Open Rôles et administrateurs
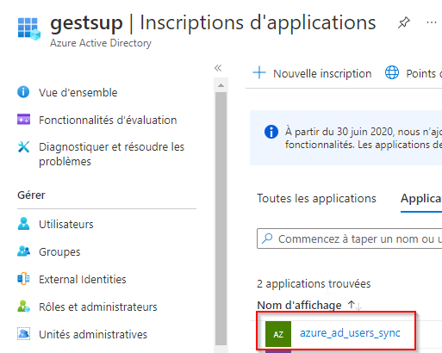Viewport: 442px width, 353px height. [98, 307]
